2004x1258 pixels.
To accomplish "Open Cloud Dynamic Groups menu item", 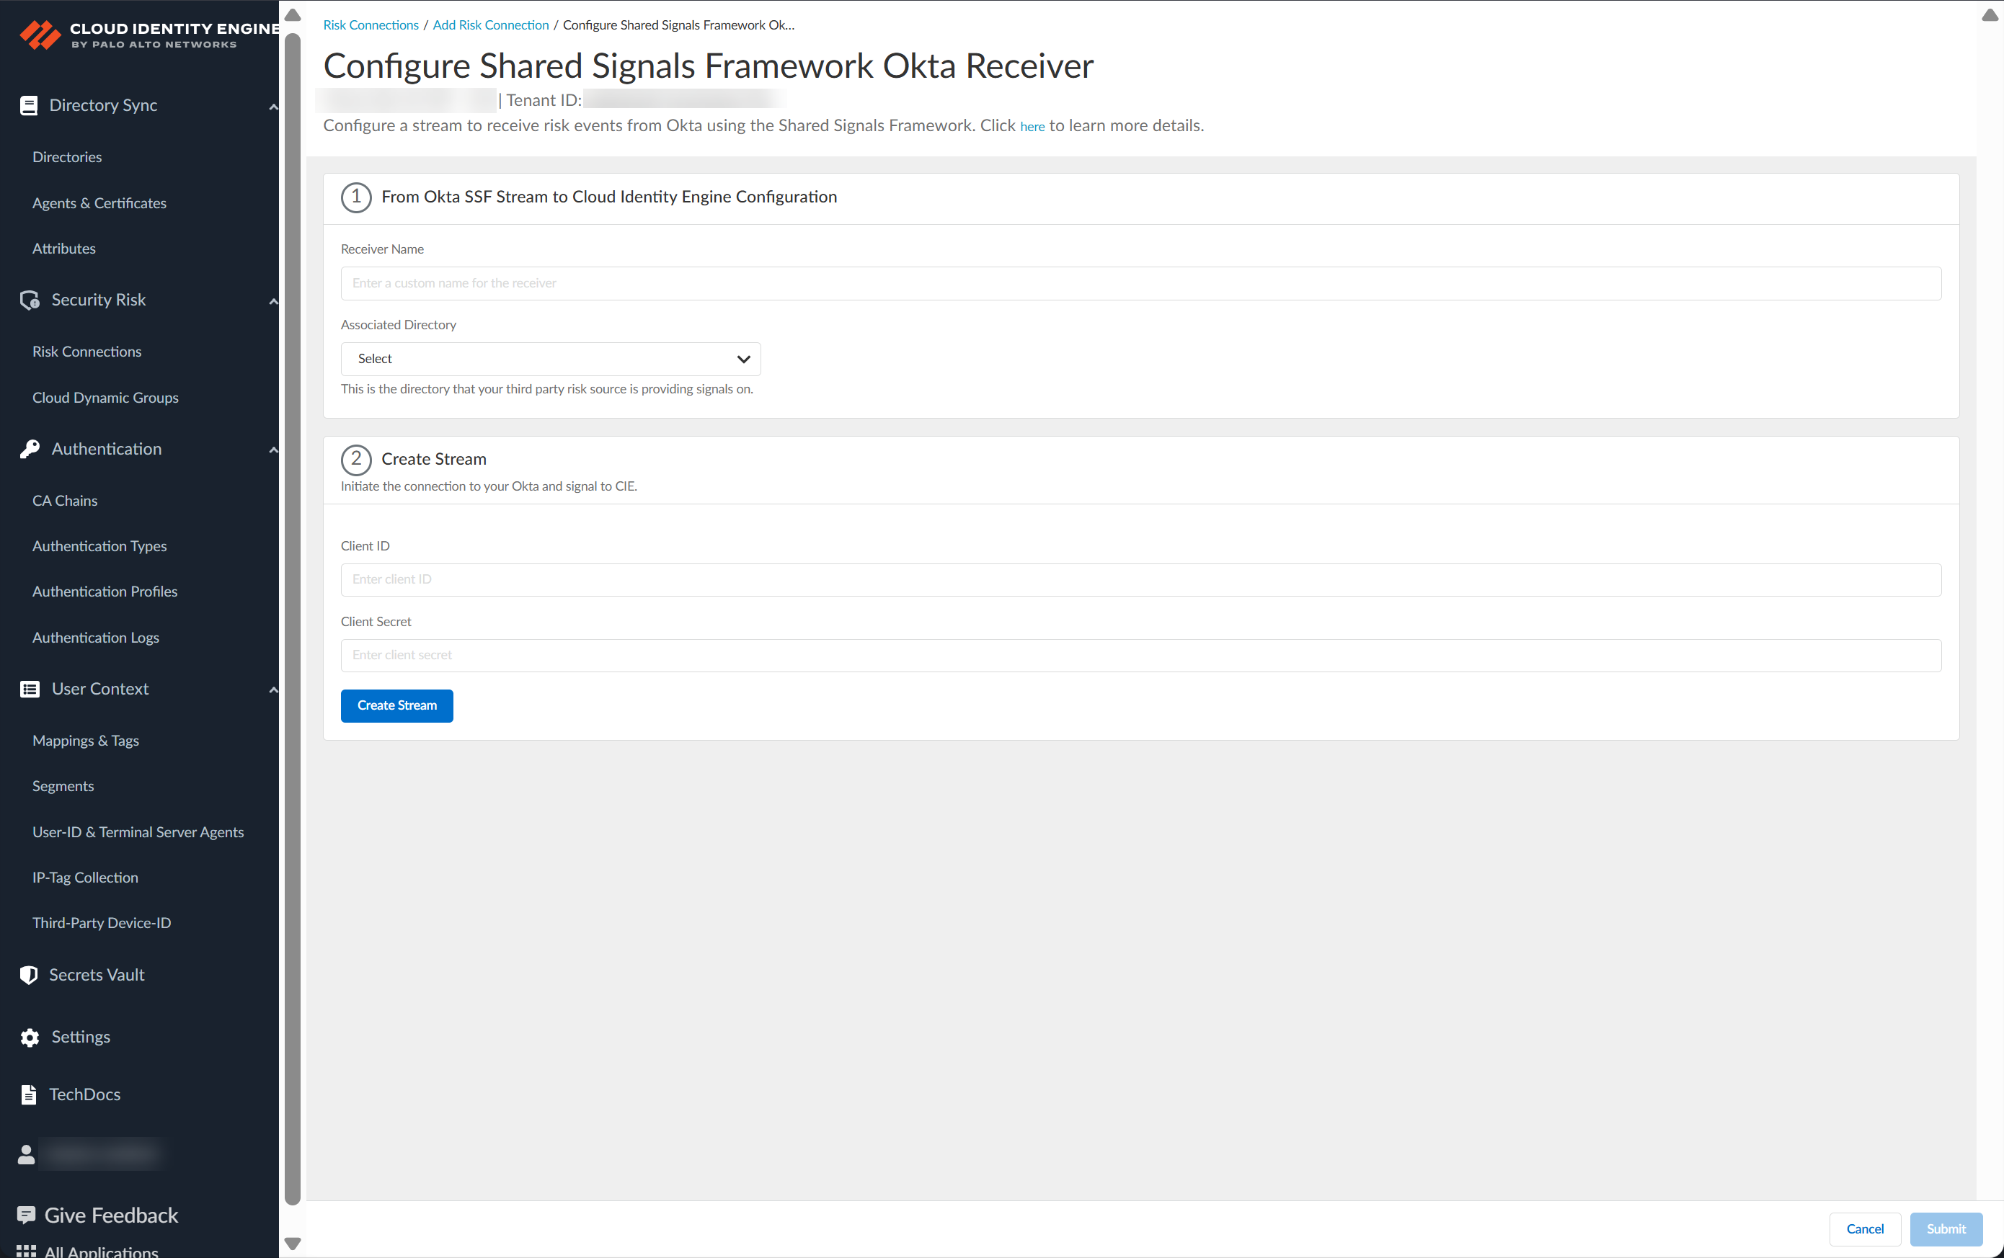I will point(106,398).
